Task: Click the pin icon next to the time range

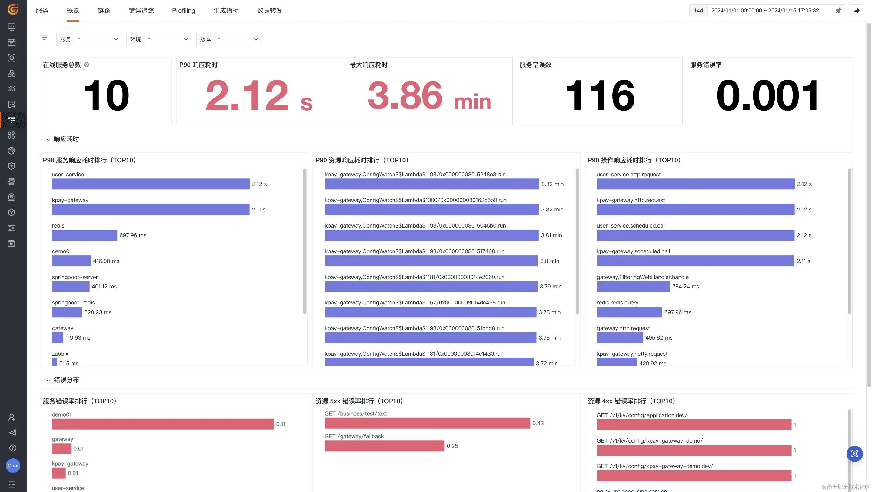Action: (838, 11)
